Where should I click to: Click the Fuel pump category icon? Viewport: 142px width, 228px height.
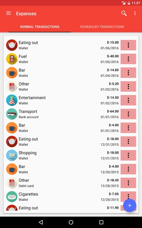click(x=12, y=59)
